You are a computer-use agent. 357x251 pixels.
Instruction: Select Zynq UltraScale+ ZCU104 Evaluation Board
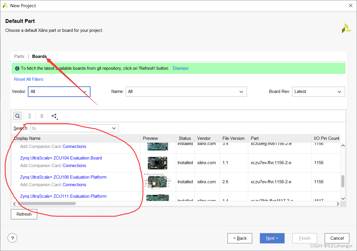(61, 158)
